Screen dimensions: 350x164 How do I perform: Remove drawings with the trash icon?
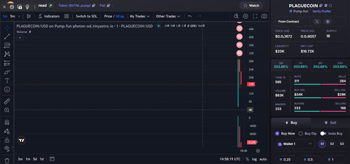[7, 161]
